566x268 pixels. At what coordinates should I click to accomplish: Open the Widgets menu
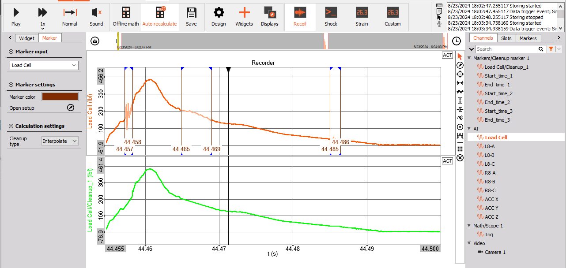(x=244, y=17)
